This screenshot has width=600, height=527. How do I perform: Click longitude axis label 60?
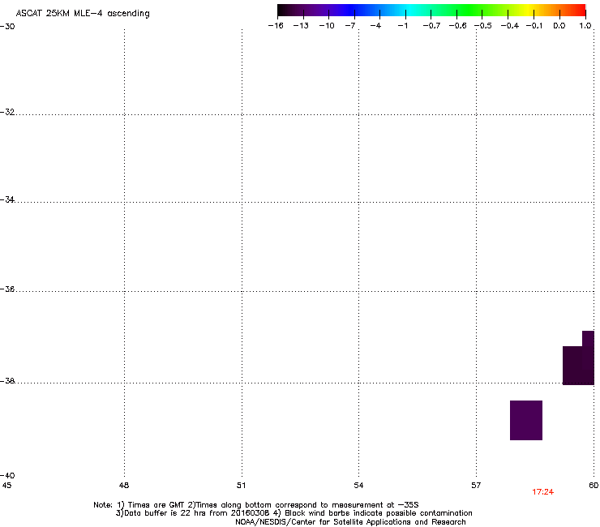(594, 486)
